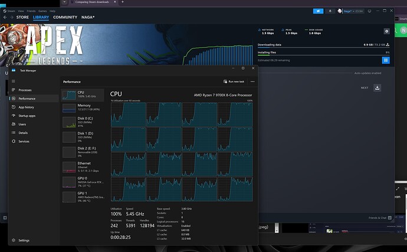Open the COMMUNITY tab in Steam
Viewport: 407px width, 252px height.
65,17
